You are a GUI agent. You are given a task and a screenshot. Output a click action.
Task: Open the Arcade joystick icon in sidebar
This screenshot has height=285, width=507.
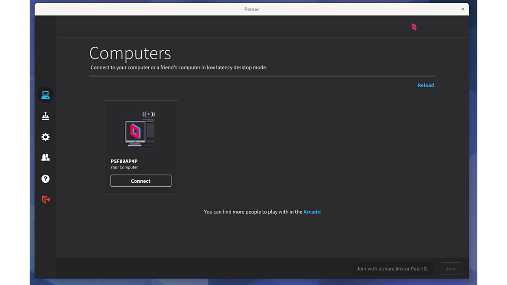[45, 116]
